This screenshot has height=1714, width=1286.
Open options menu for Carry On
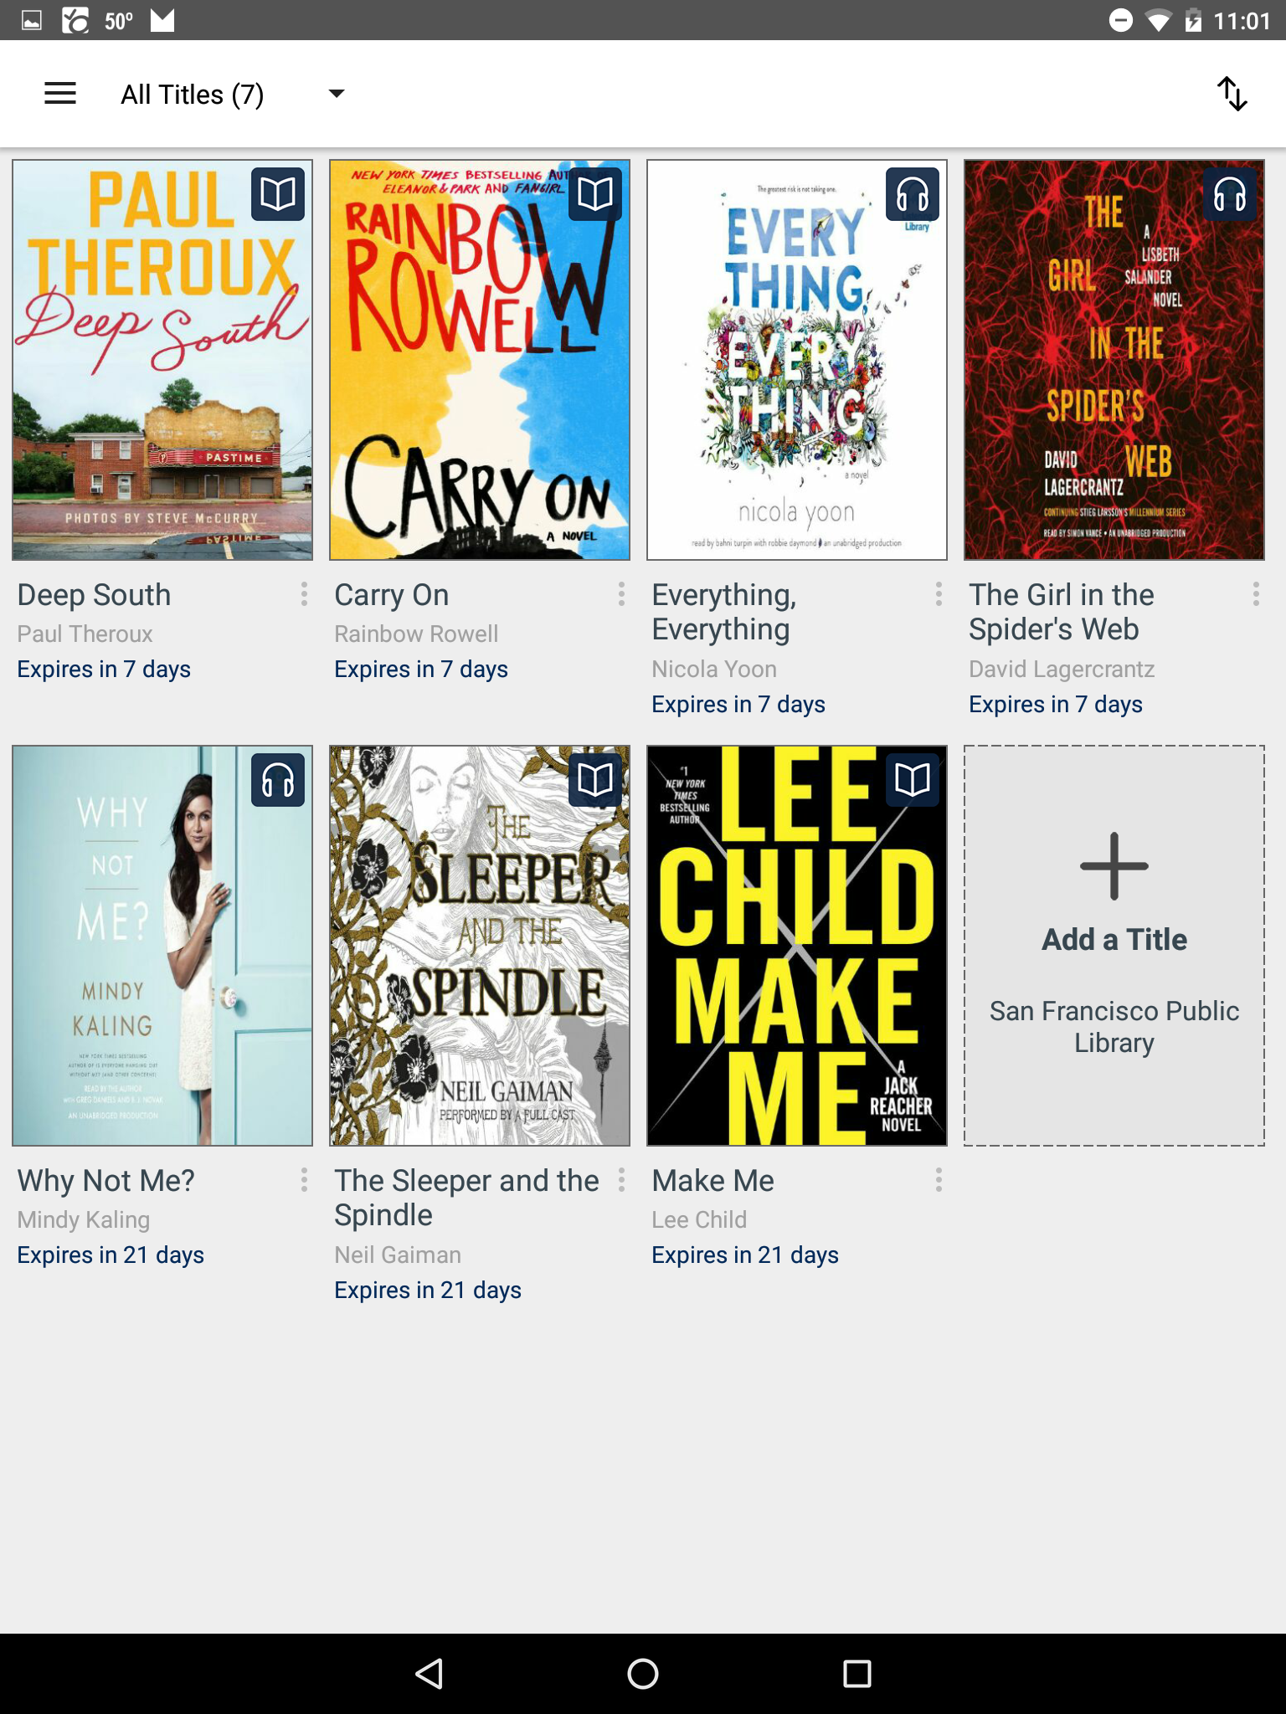point(621,594)
